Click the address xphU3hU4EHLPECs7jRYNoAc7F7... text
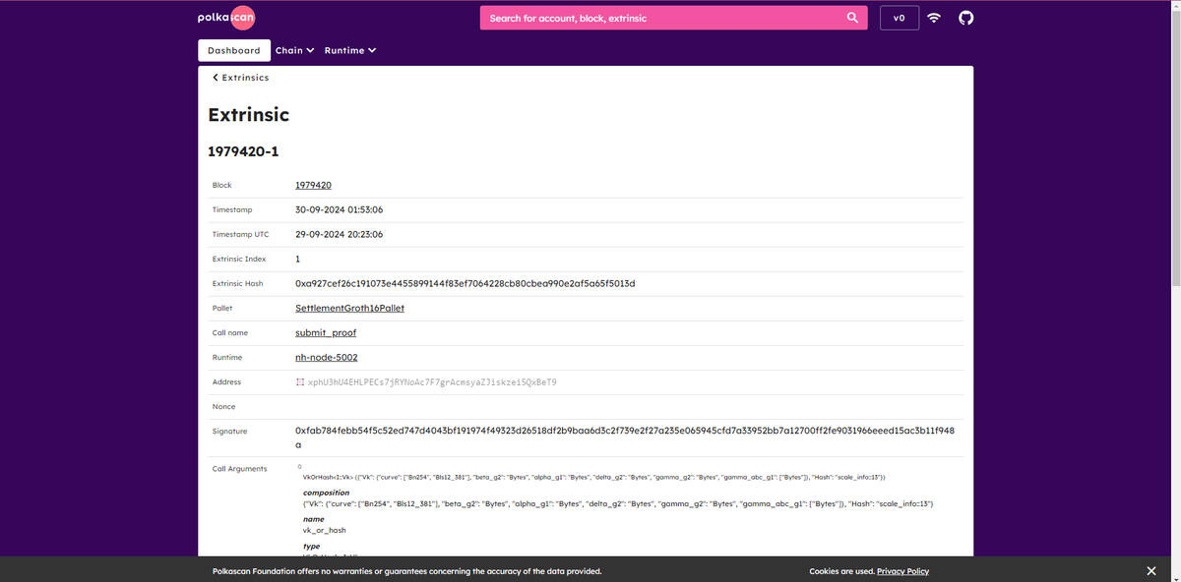 [432, 381]
